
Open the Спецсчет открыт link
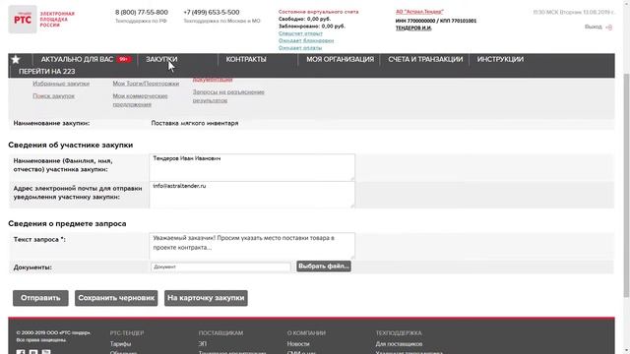point(300,33)
